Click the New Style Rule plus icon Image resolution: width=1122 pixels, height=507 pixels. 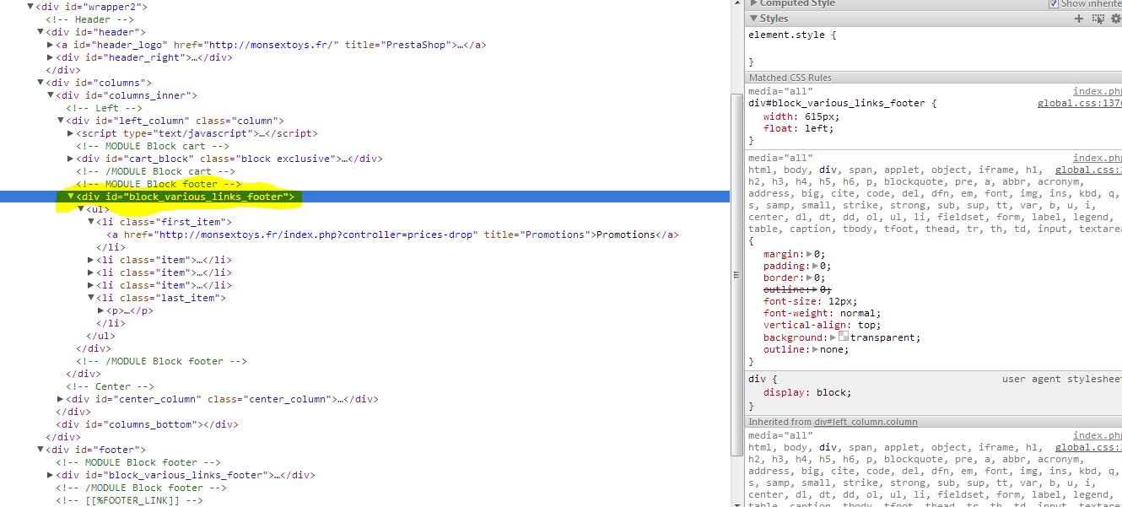click(1078, 19)
